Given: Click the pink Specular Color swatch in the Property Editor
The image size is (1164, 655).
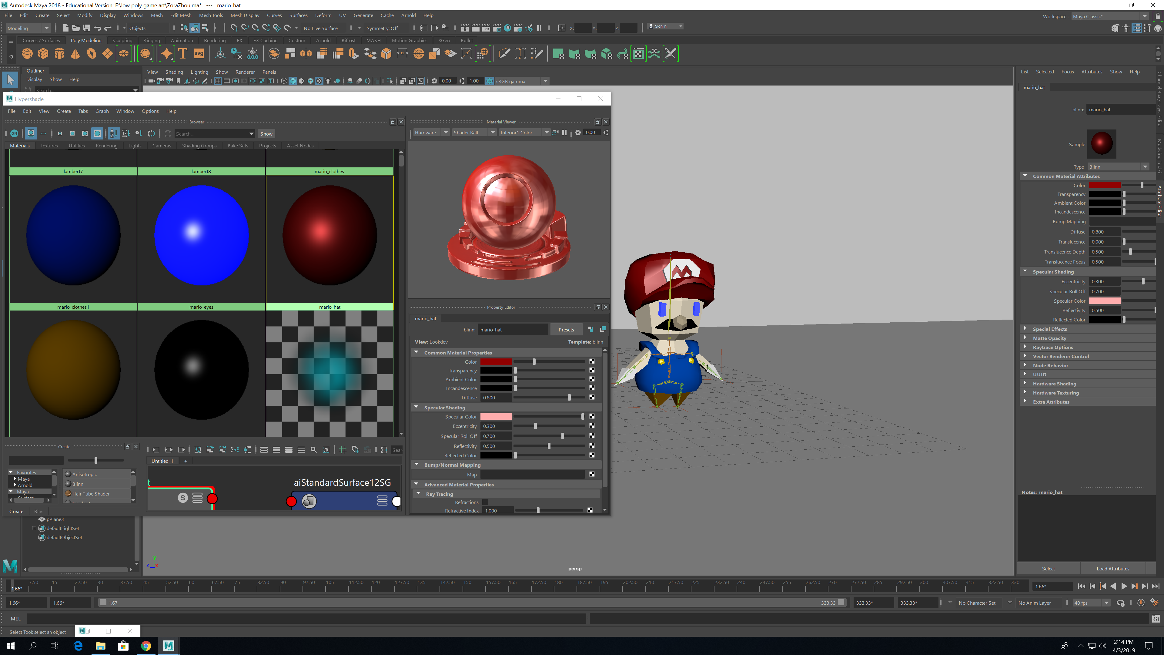Looking at the screenshot, I should [x=496, y=417].
